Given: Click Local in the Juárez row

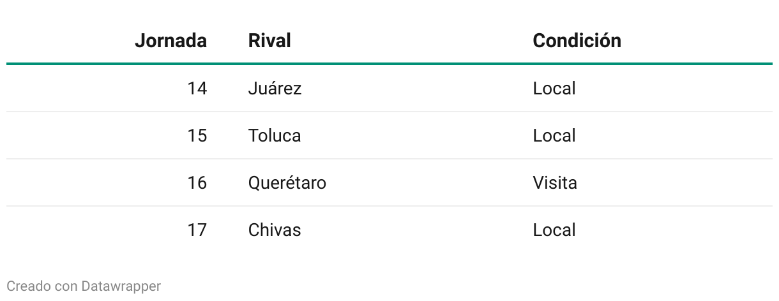Looking at the screenshot, I should click(x=554, y=88).
